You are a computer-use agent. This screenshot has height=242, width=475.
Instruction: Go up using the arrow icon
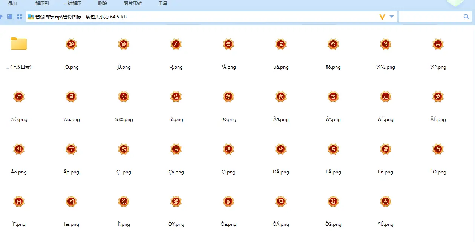coord(2,17)
